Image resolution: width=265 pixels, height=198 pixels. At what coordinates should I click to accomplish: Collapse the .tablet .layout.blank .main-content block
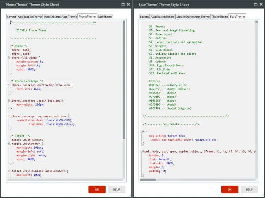point(9,171)
